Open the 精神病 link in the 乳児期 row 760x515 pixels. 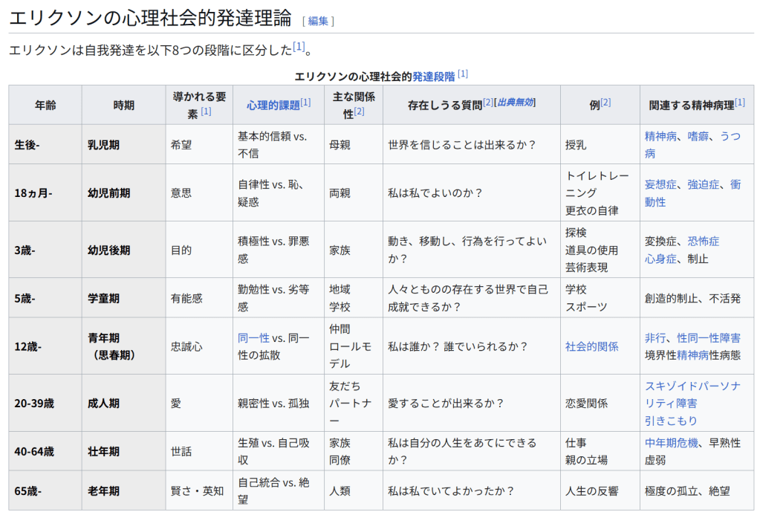[x=660, y=136]
